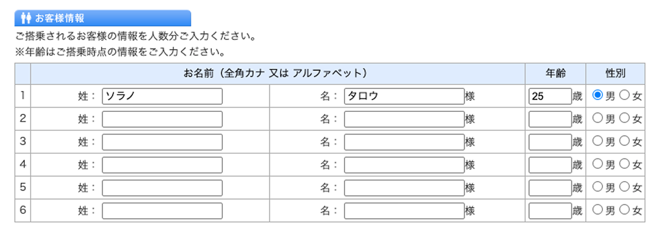Image resolution: width=663 pixels, height=235 pixels.
Task: Pick 女 radio in row 5
Action: [x=624, y=187]
